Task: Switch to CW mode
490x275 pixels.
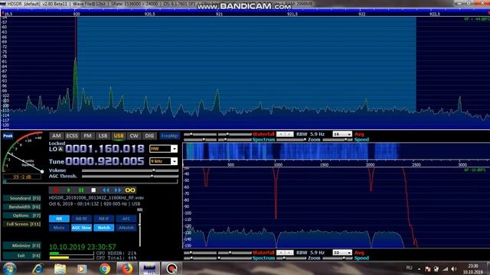Action: (134, 136)
